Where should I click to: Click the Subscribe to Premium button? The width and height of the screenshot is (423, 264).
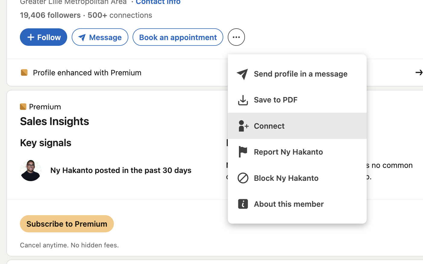(67, 224)
